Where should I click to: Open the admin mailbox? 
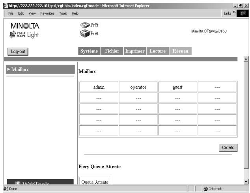(x=99, y=87)
